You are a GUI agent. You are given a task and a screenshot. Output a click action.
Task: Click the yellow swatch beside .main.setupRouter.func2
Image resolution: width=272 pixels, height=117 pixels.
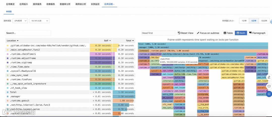pyautogui.click(x=8, y=50)
